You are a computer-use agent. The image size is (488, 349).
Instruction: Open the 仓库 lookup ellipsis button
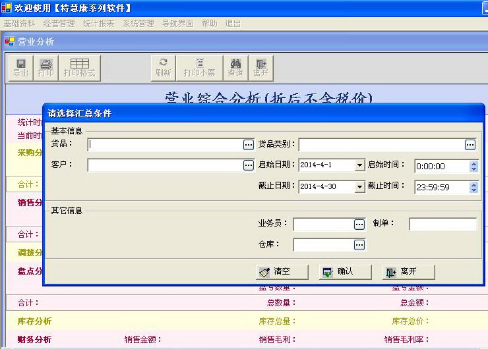point(359,245)
